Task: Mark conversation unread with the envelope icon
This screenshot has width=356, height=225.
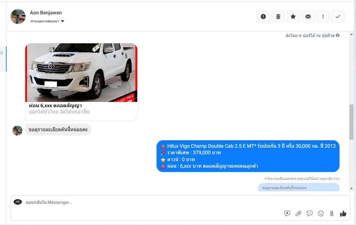Action: tap(308, 17)
